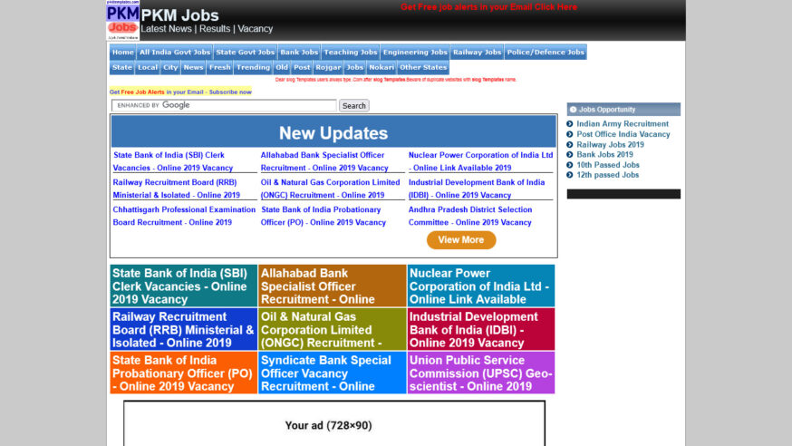Open Andhra Pradesh District Selection Committee link
792x446 pixels.
[x=469, y=216]
